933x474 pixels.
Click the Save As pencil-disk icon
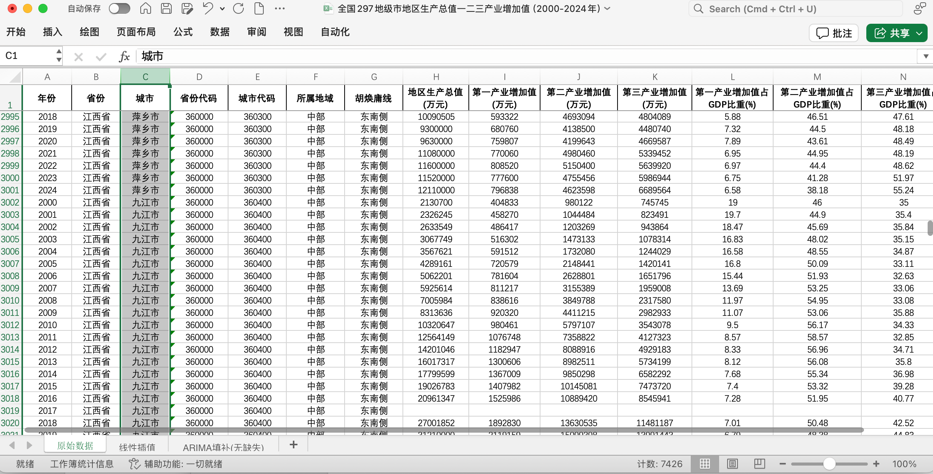187,8
